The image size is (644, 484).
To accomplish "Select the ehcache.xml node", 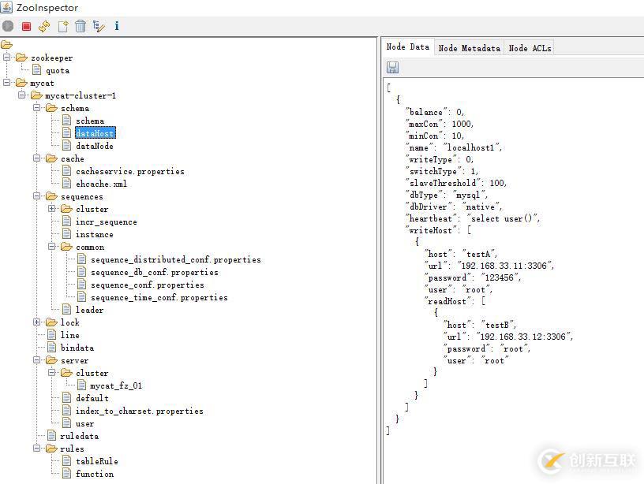I will click(x=101, y=184).
